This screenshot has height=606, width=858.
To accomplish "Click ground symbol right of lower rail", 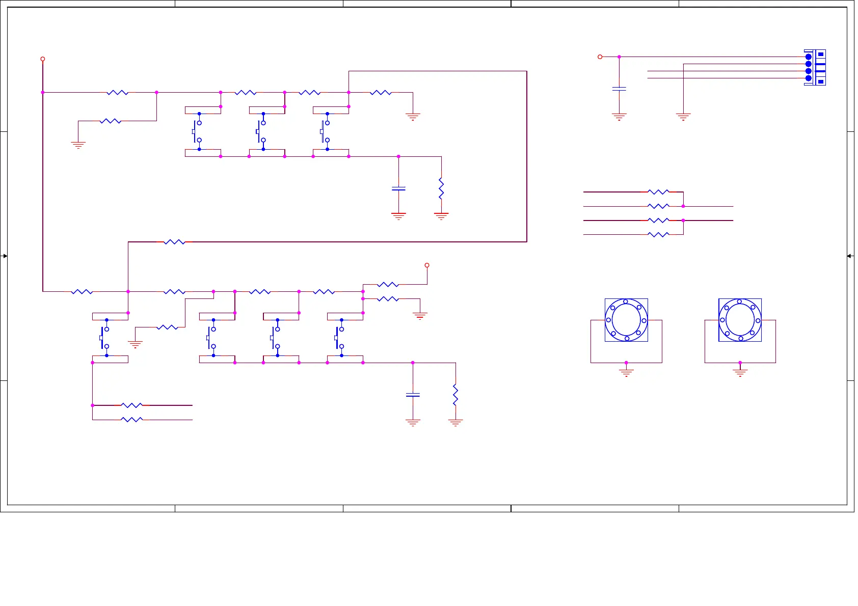I will 420,316.
